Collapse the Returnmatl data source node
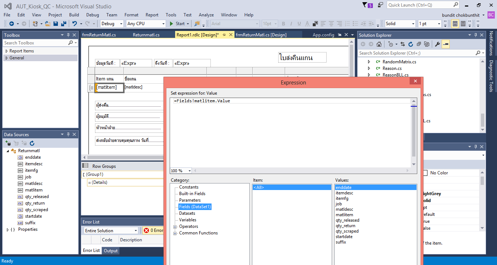This screenshot has width=497, height=265. 7,151
